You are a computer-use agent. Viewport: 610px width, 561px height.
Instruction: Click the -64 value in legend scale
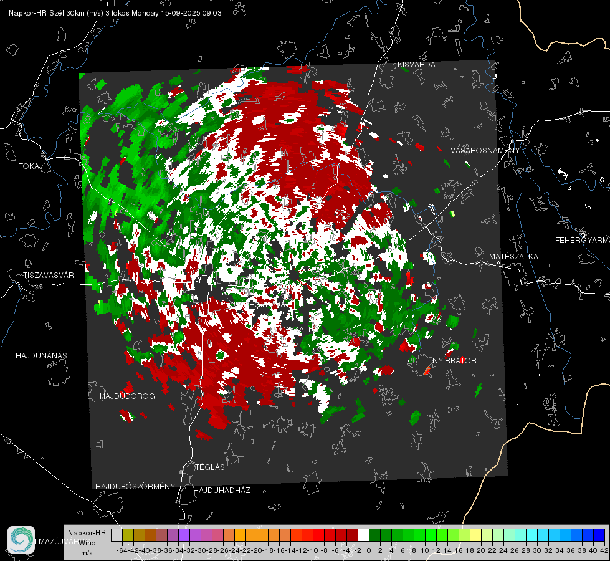[122, 550]
